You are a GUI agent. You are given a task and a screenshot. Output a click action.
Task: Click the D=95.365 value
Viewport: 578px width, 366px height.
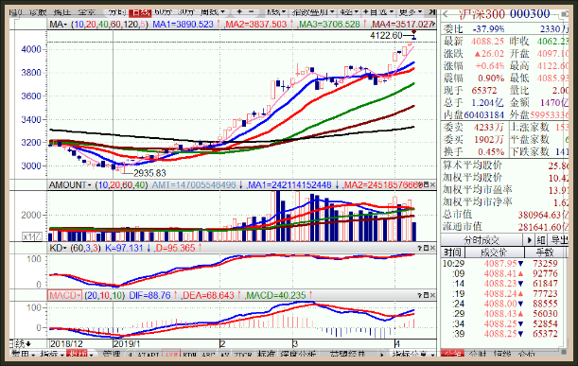click(175, 248)
